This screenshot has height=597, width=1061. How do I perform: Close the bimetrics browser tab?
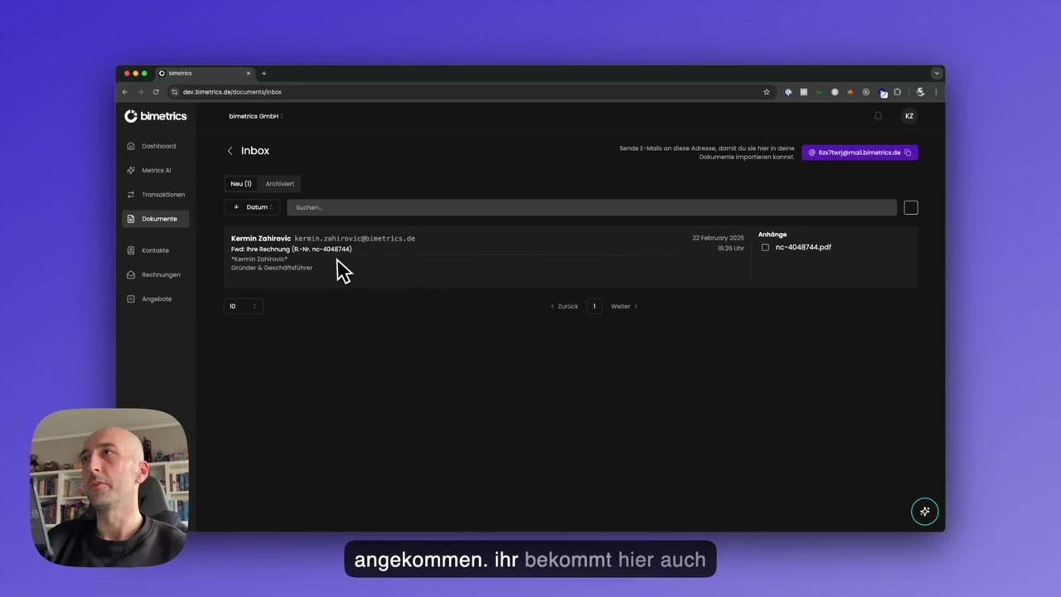[x=248, y=73]
